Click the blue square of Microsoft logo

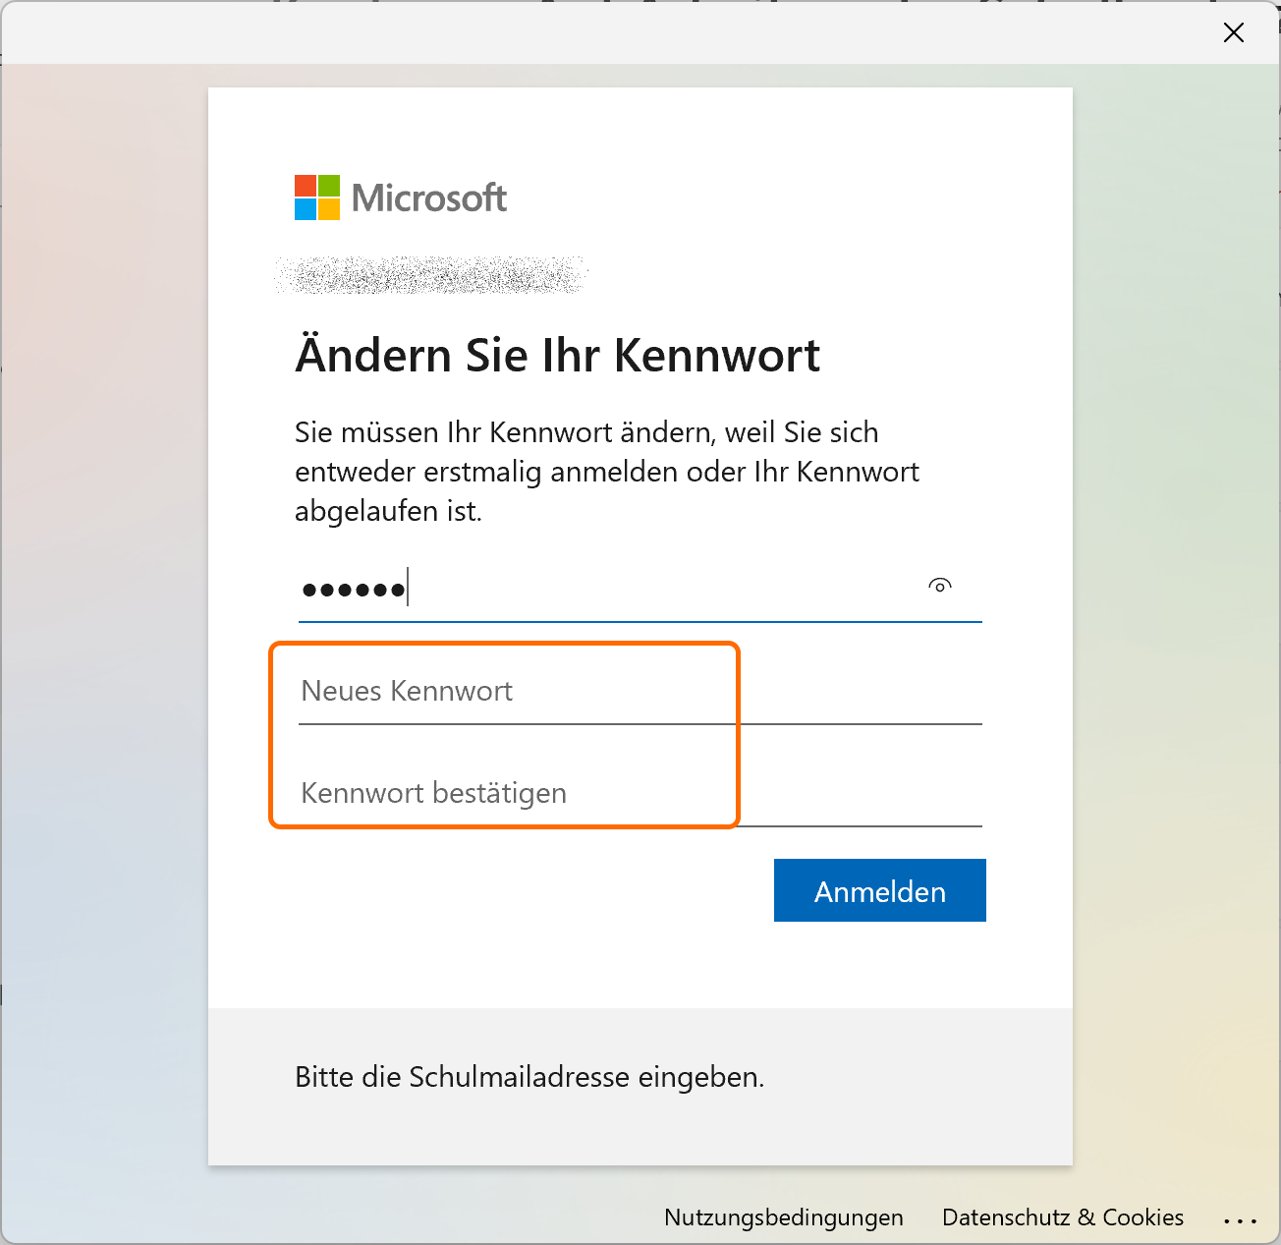[305, 209]
